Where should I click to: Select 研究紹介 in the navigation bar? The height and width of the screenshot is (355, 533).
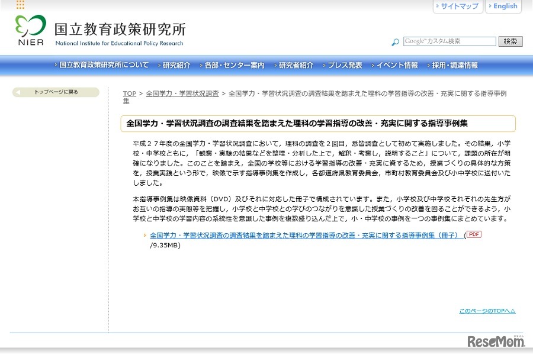pyautogui.click(x=175, y=65)
